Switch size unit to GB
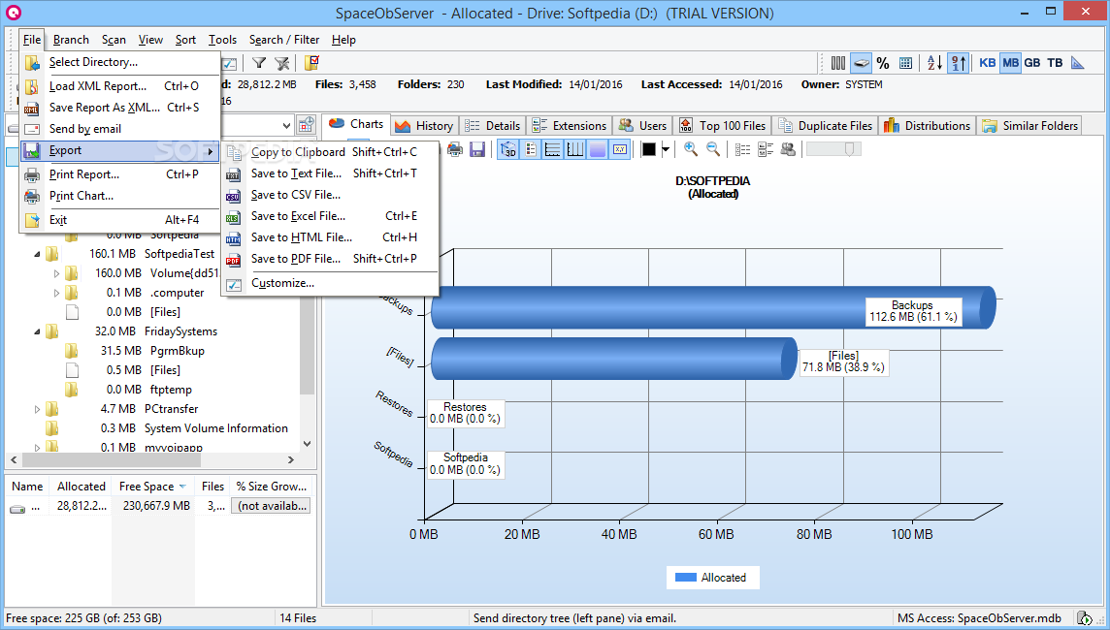1110x630 pixels. [1032, 63]
